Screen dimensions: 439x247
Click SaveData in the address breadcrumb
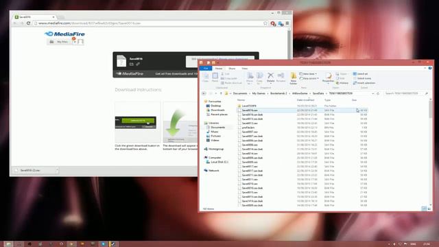pos(318,93)
